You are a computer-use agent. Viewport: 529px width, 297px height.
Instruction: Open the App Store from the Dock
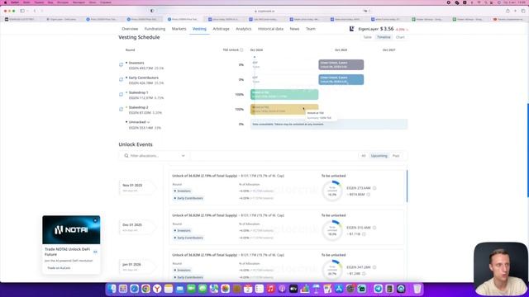339,289
